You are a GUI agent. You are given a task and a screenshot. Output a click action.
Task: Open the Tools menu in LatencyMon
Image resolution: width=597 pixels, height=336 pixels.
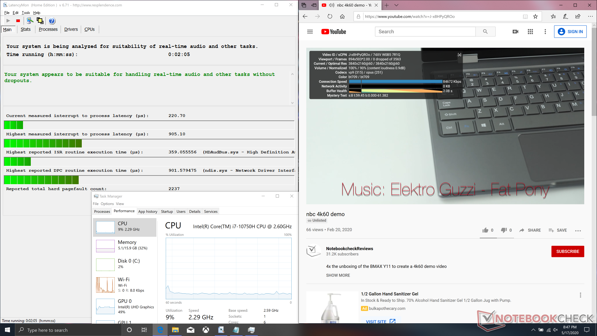[x=26, y=13]
